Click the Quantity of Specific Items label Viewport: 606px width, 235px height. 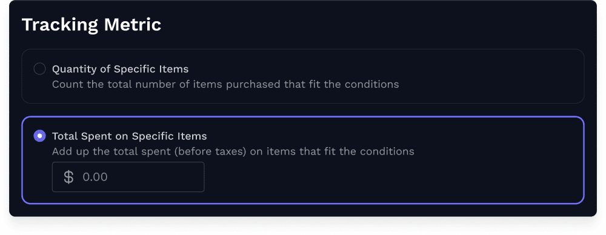[x=120, y=69]
